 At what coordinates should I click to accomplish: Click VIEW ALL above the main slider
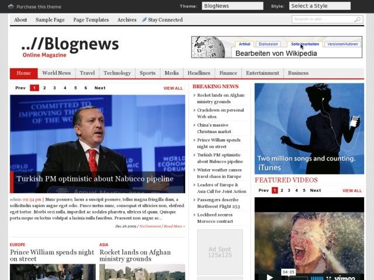[173, 88]
